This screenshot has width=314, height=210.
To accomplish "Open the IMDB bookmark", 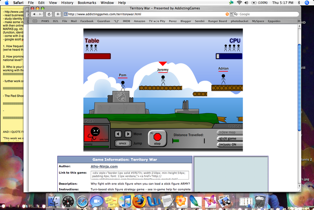I will click(x=126, y=21).
